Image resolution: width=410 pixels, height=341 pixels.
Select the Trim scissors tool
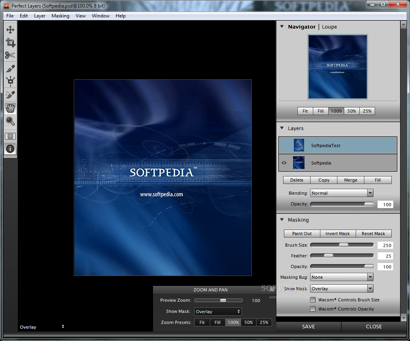pyautogui.click(x=10, y=55)
